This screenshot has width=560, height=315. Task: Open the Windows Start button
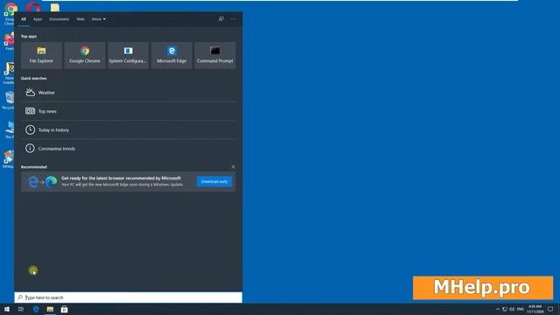(x=7, y=309)
